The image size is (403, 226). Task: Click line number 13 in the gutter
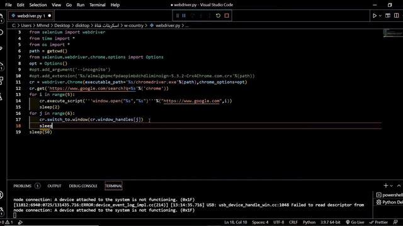pos(18,95)
